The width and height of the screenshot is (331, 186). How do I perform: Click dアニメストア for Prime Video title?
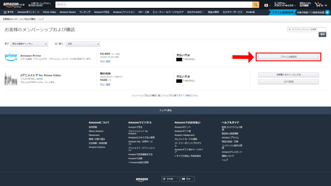pyautogui.click(x=40, y=75)
